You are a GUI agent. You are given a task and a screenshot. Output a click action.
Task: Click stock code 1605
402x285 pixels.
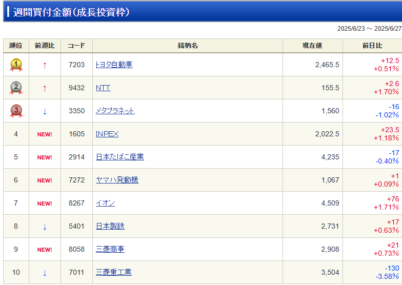(x=76, y=134)
